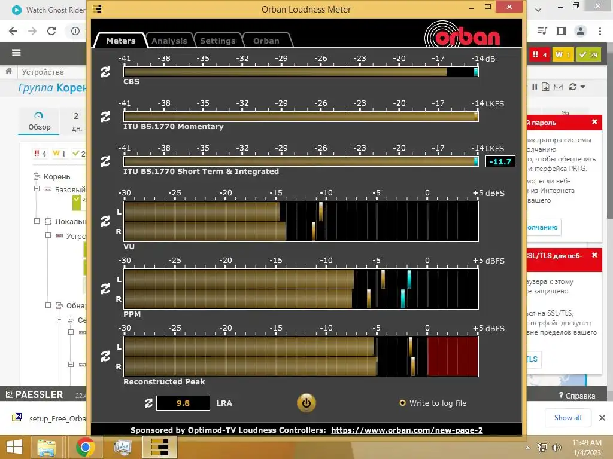
Task: Collapse the Обнар group tree node
Action: 48,305
